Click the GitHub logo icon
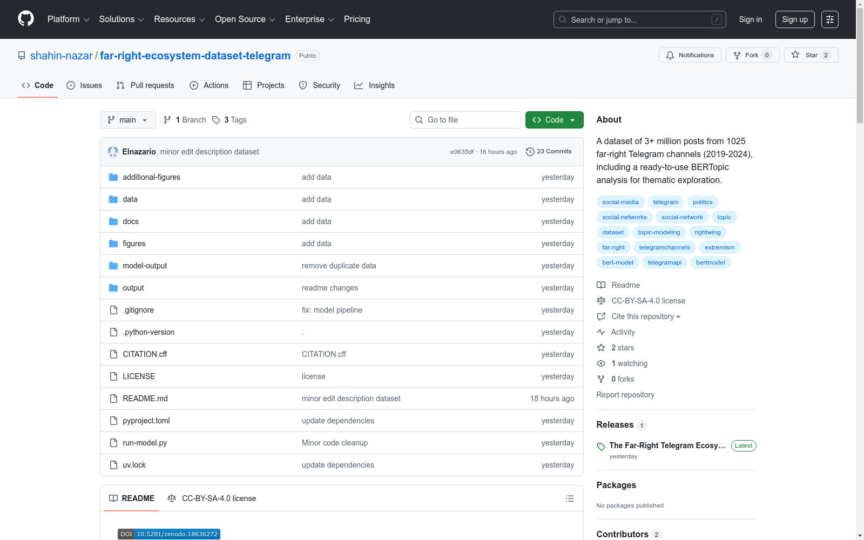Image resolution: width=864 pixels, height=540 pixels. 26,19
